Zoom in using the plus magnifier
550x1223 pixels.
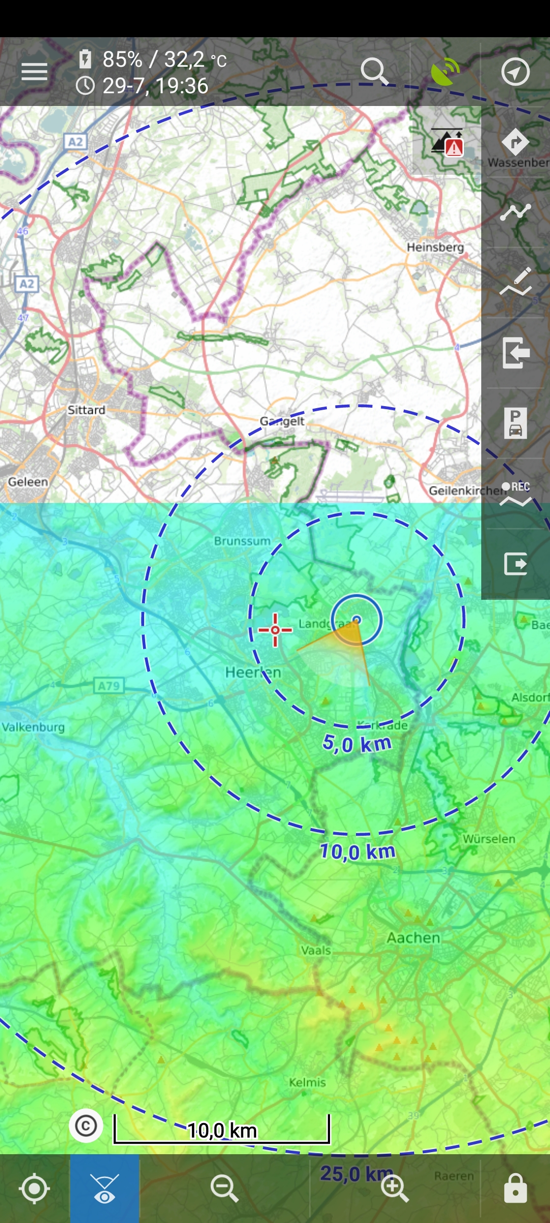coord(395,1188)
